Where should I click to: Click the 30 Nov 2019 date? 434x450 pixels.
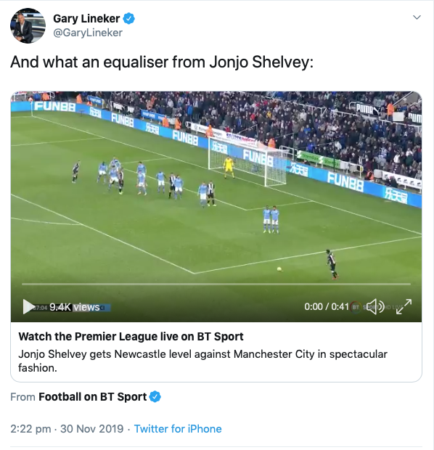(x=92, y=429)
